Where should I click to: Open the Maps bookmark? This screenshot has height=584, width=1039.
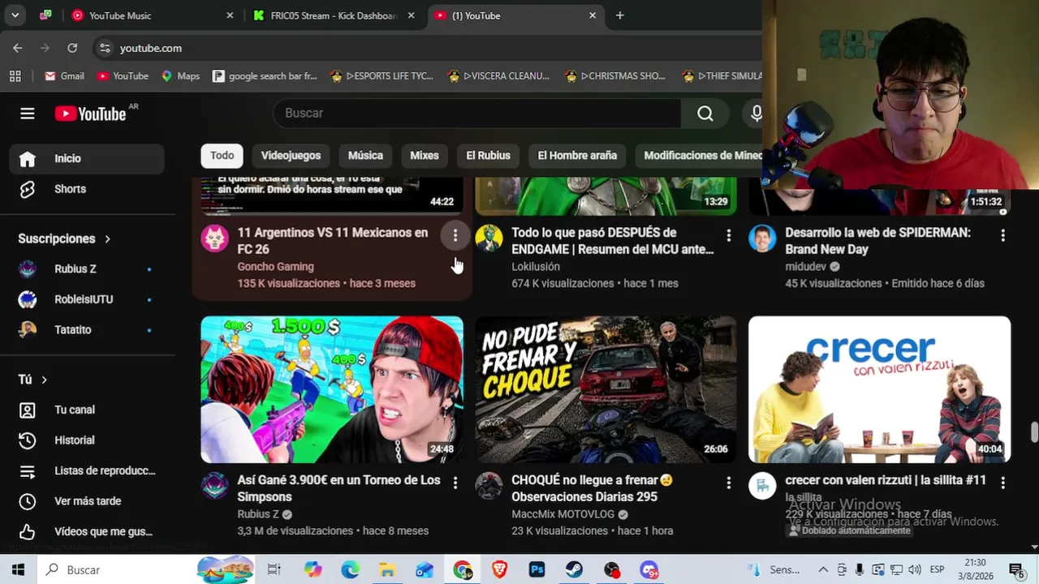180,75
